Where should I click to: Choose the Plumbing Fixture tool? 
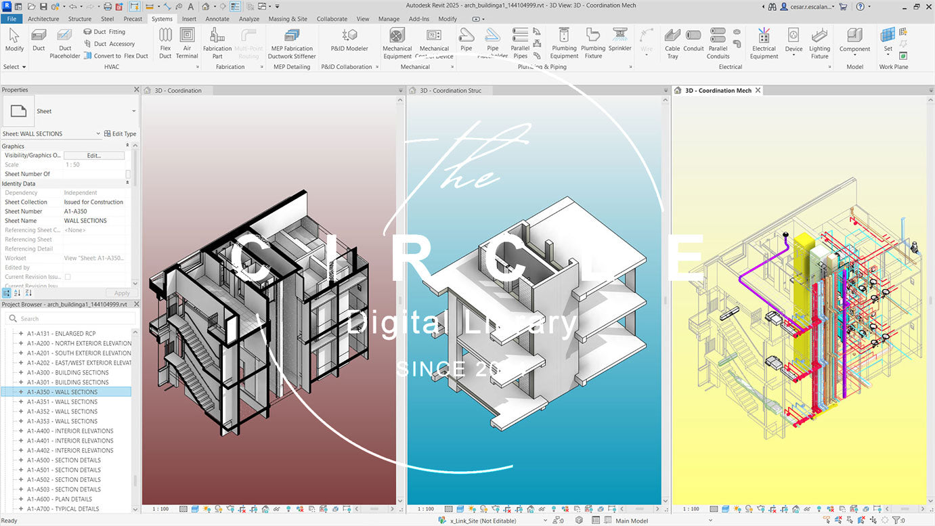pos(593,43)
